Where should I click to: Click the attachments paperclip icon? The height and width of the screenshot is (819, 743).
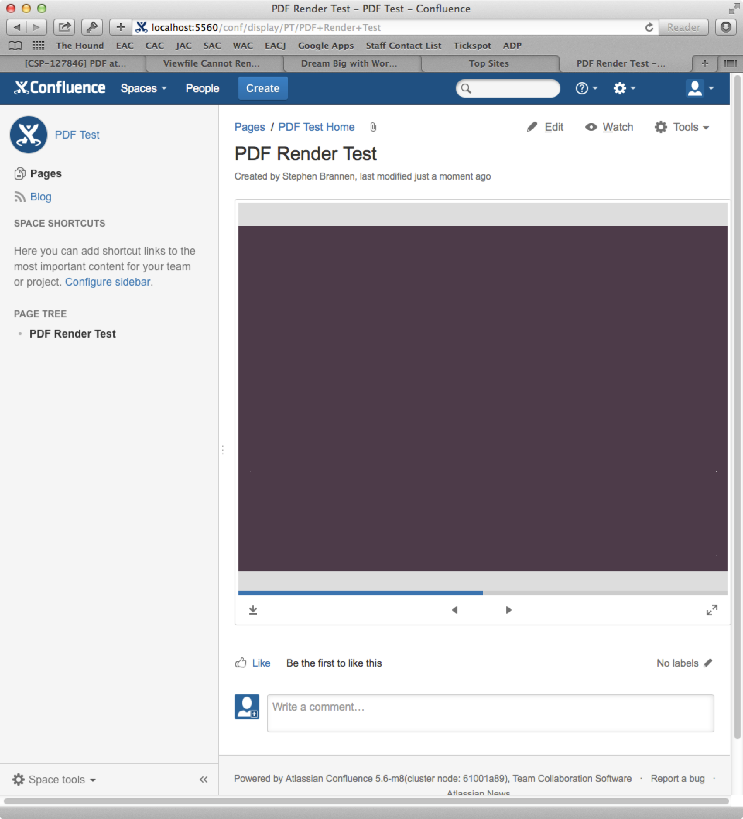click(x=373, y=127)
